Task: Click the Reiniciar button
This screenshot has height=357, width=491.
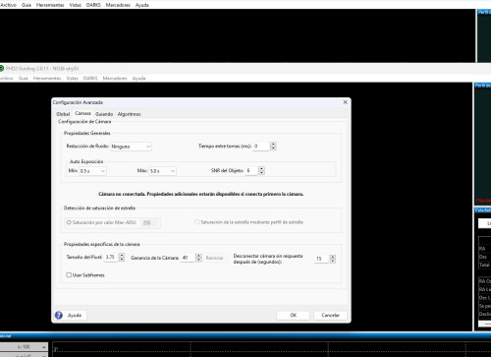Action: (215, 258)
